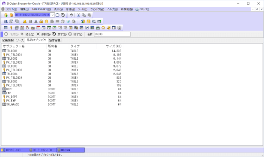
Task: Click the 名前 input field containing USERS
Action: point(112,34)
